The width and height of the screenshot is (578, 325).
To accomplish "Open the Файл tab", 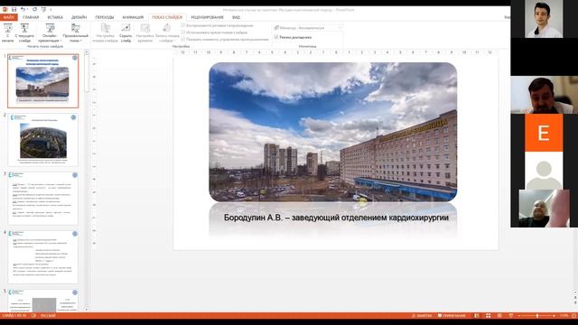I will coord(8,17).
